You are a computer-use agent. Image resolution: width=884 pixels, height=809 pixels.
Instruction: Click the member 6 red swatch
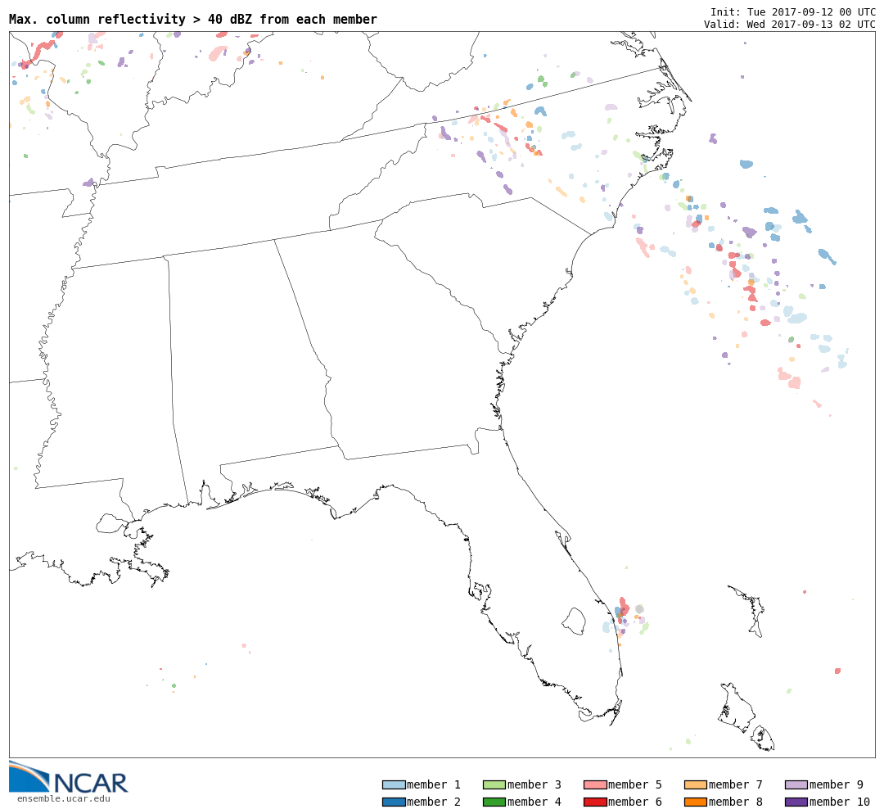tap(595, 802)
